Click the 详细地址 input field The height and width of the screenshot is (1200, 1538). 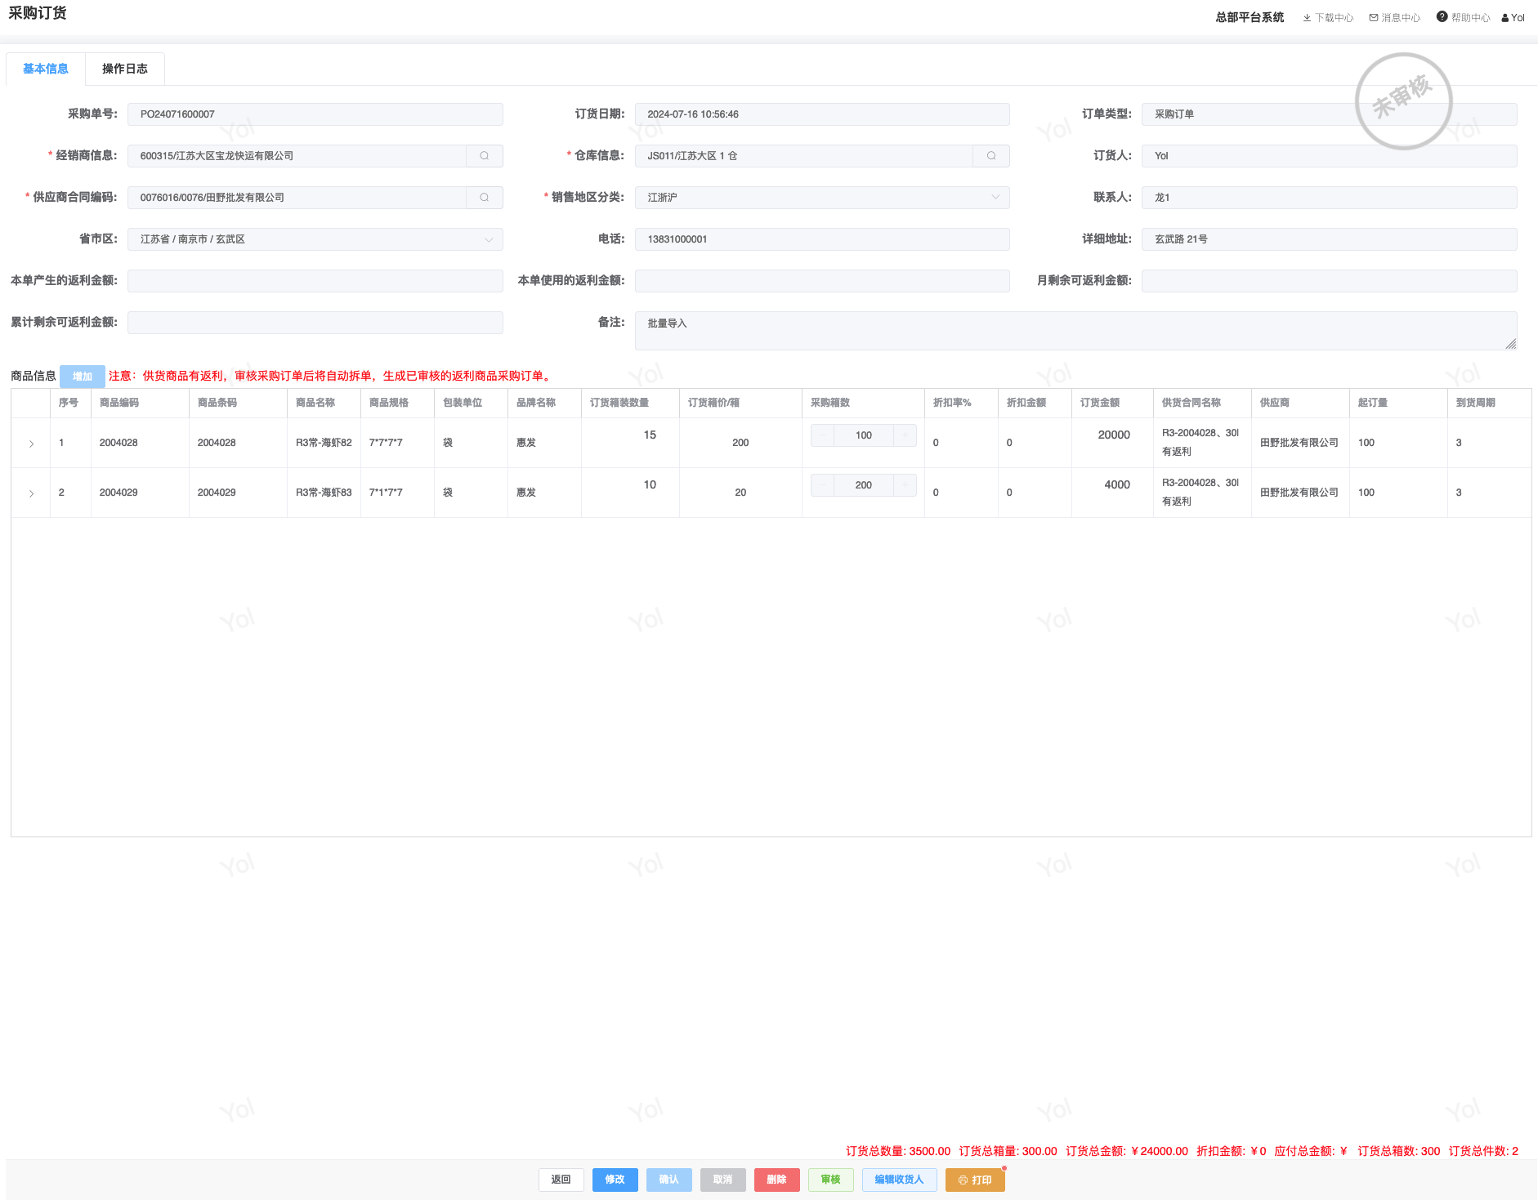pos(1330,239)
